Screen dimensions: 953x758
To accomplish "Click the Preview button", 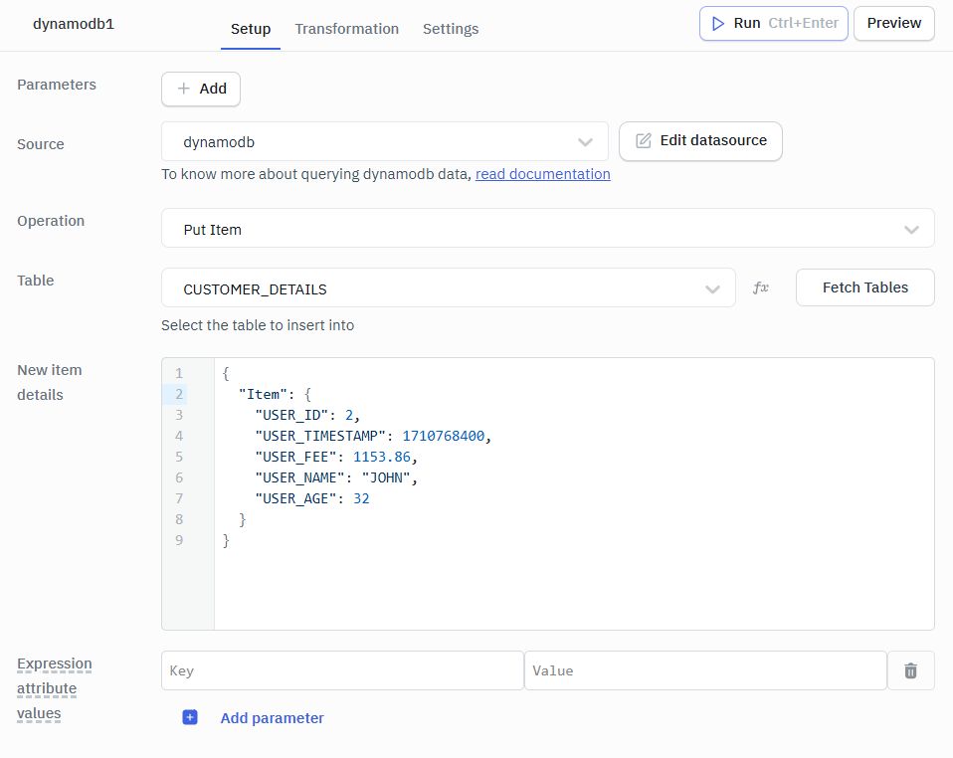I will [x=893, y=23].
